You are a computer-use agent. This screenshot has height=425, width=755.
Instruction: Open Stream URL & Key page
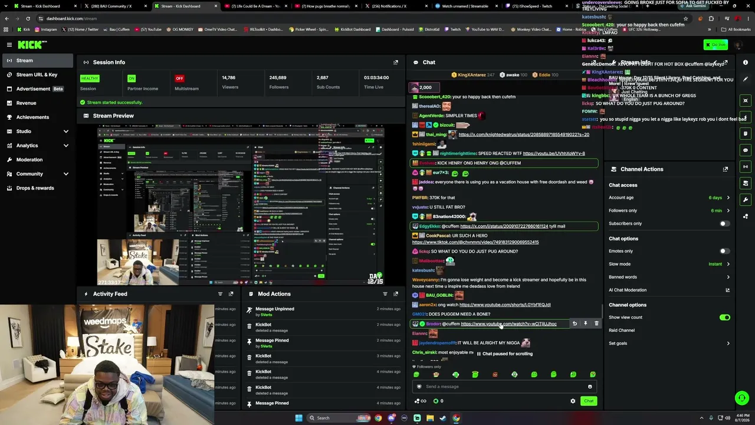point(37,74)
